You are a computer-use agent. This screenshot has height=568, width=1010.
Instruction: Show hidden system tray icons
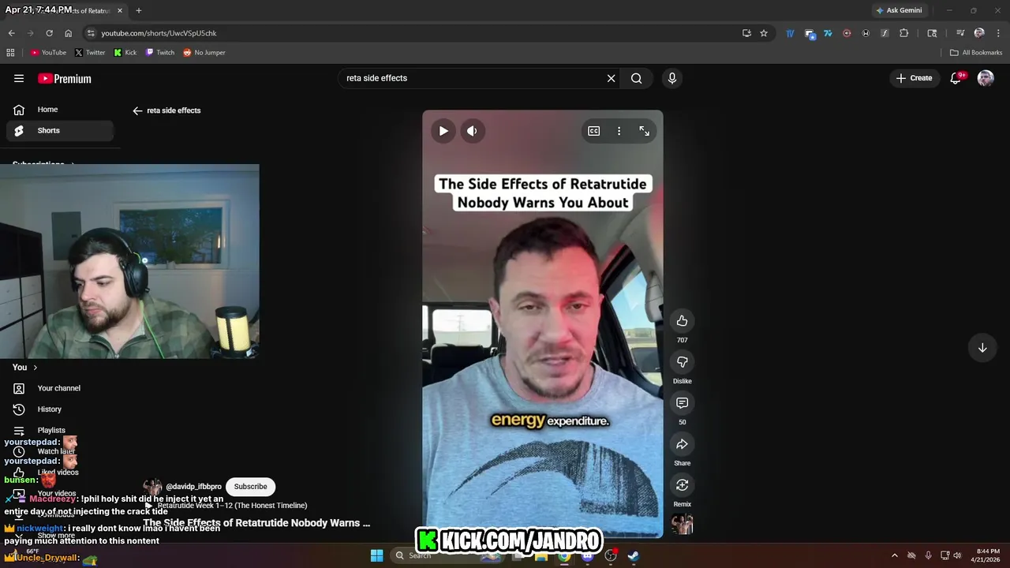894,555
